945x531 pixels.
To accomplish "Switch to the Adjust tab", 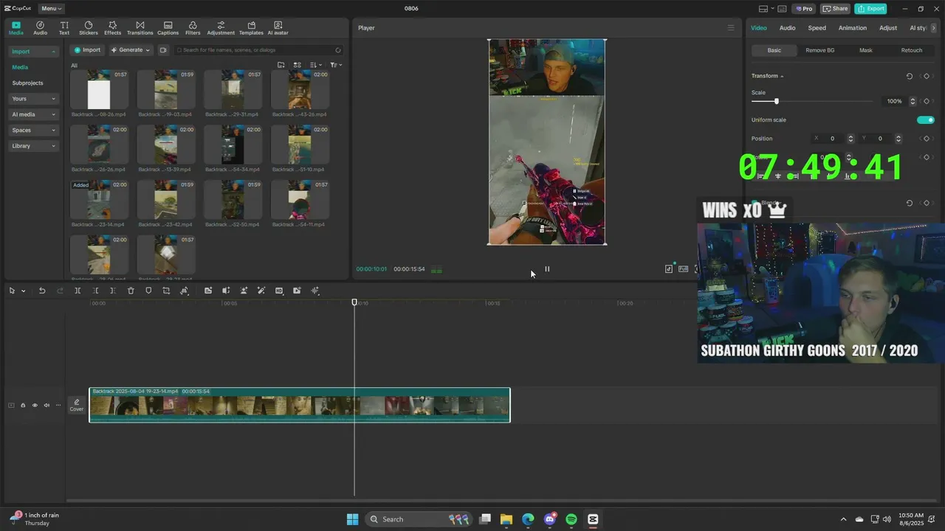I will (888, 28).
